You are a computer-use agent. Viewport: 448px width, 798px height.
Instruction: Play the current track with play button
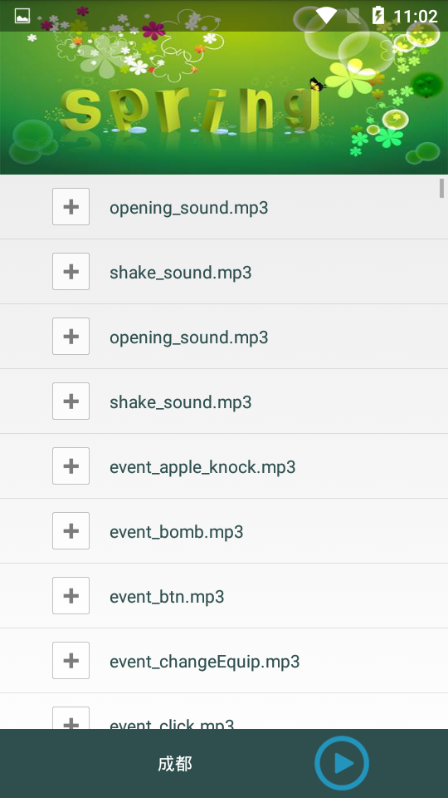point(341,763)
